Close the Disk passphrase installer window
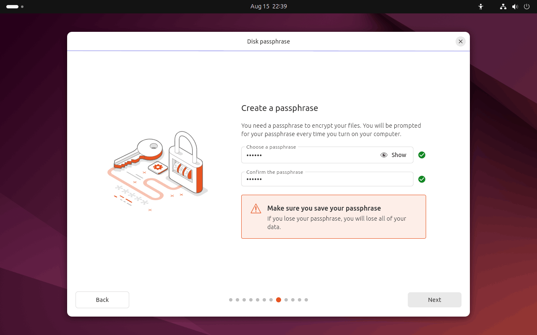This screenshot has width=537, height=335. coord(461,41)
